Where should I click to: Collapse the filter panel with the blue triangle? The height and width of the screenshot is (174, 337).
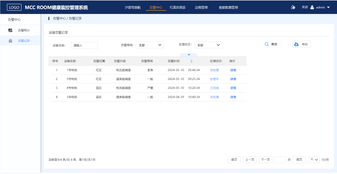189,55
